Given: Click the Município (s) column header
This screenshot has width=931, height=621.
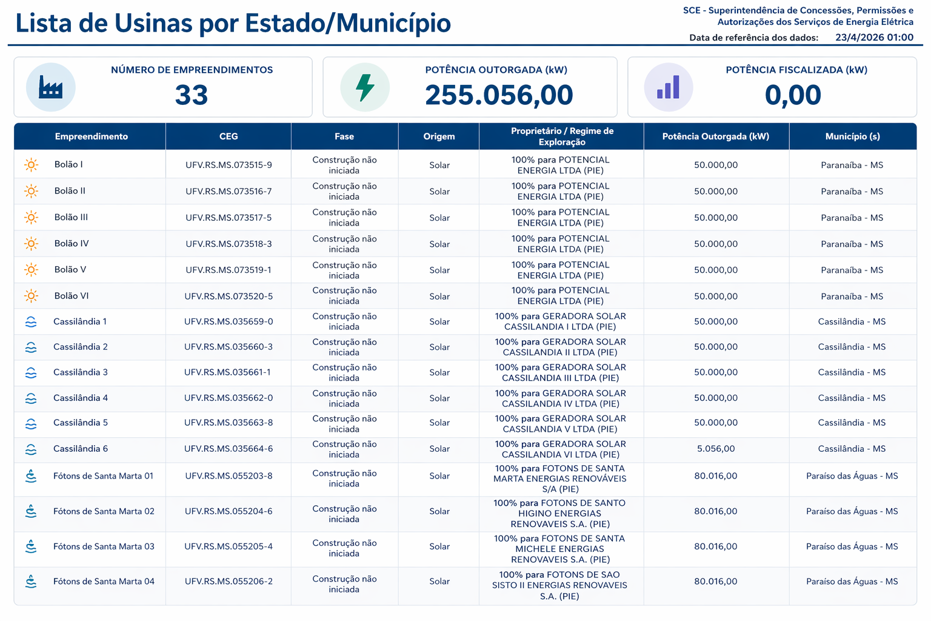Looking at the screenshot, I should tap(852, 136).
